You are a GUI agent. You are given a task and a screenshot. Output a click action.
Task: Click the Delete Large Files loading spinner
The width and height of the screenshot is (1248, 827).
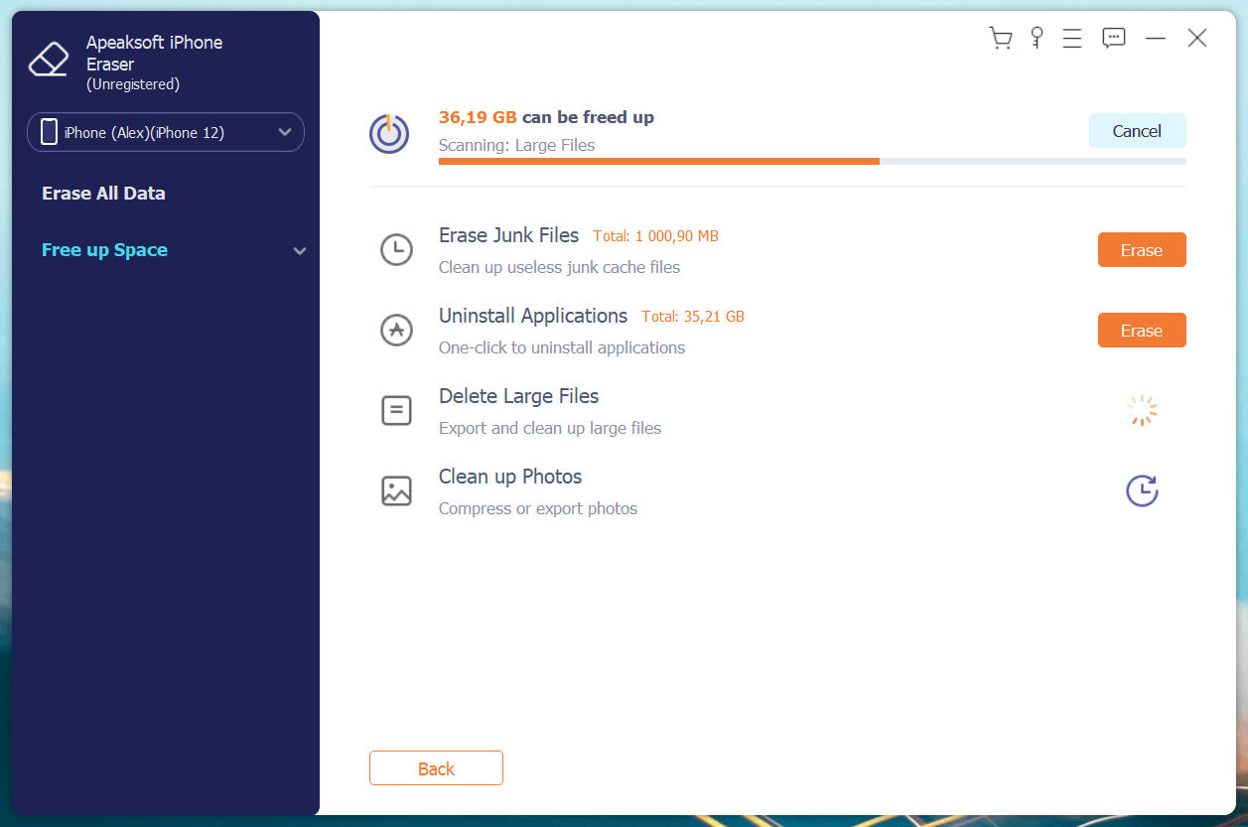click(x=1142, y=410)
